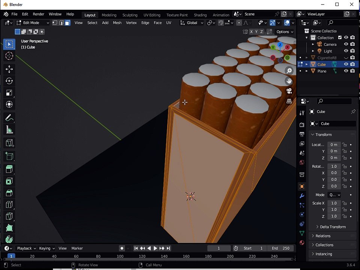Switch to the UV Editing workspace tab
Image resolution: width=360 pixels, height=270 pixels.
152,15
